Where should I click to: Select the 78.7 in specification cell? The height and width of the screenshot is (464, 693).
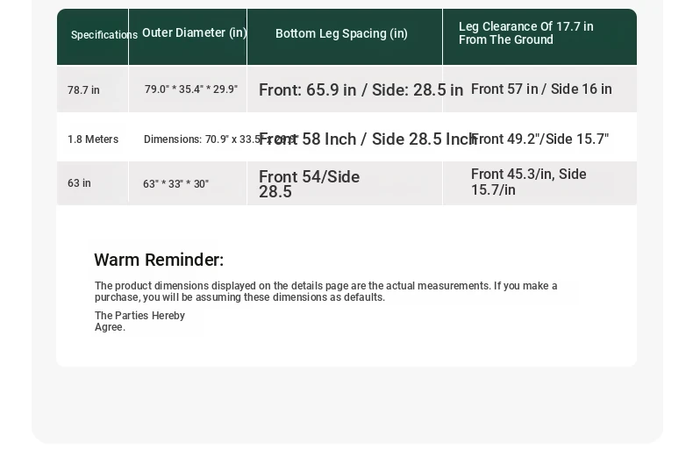(83, 90)
